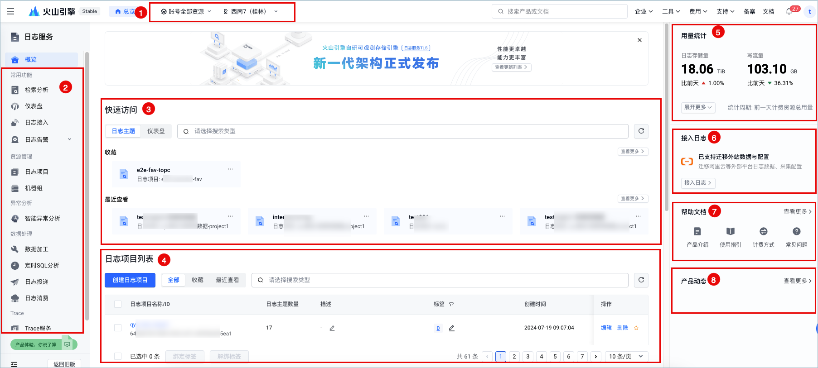Open 机器组 in the sidebar
Viewport: 818px width, 368px height.
[34, 188]
